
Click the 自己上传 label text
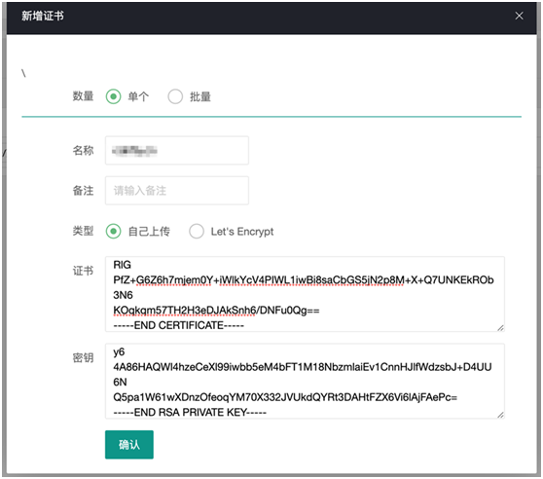click(x=149, y=232)
